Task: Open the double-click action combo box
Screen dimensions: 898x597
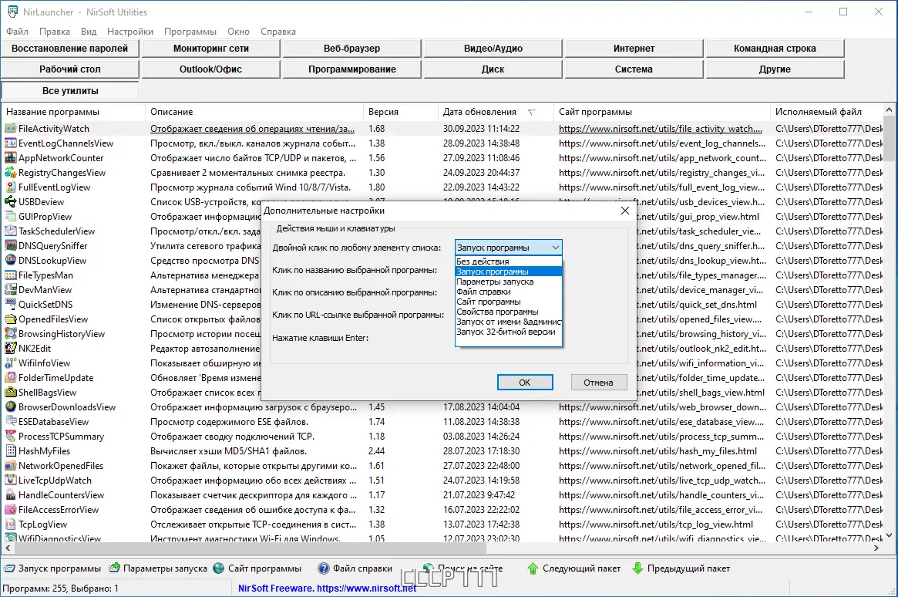Action: pyautogui.click(x=509, y=248)
